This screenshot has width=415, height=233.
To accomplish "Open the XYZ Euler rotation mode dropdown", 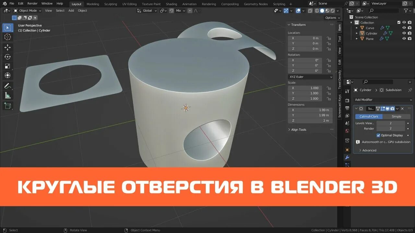I will click(311, 77).
